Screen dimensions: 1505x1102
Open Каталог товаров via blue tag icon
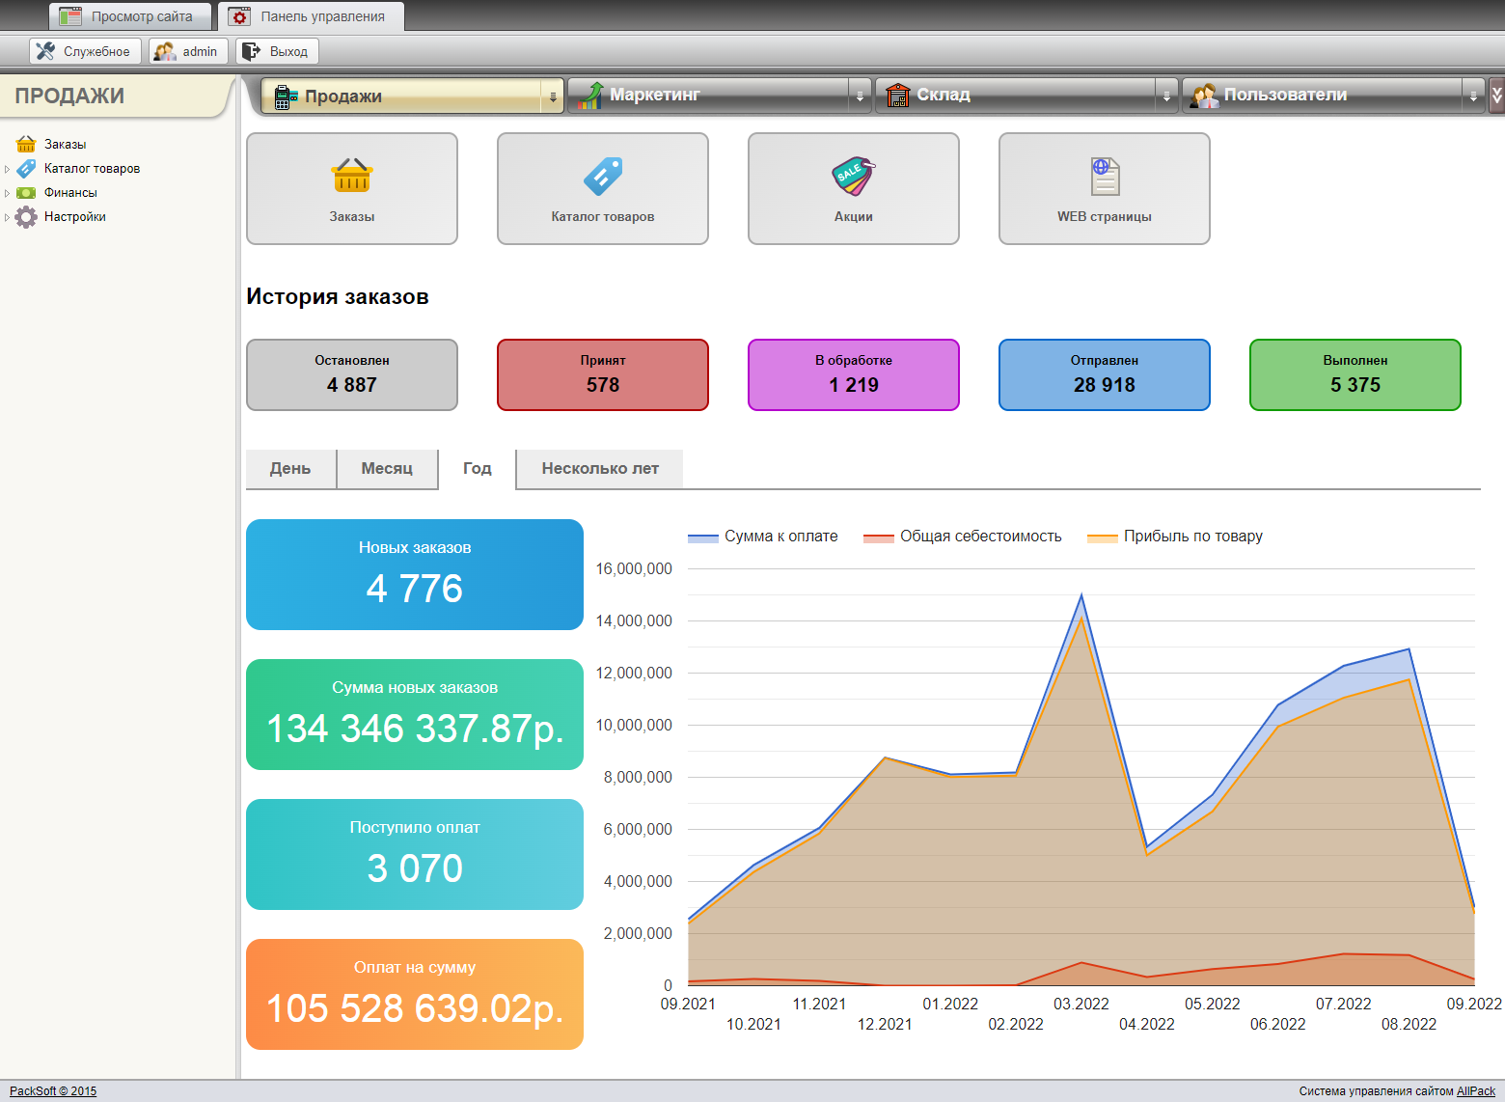(603, 177)
